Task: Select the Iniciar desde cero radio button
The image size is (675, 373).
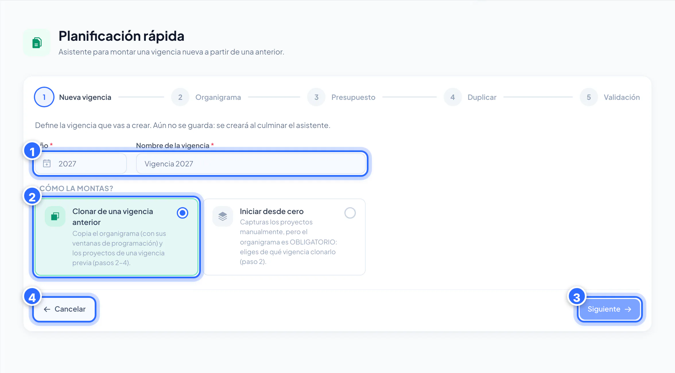Action: (x=350, y=213)
